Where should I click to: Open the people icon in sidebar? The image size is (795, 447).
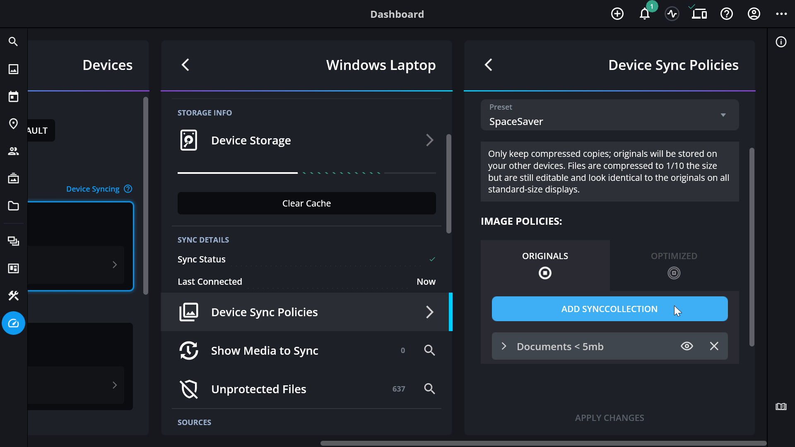(x=13, y=151)
